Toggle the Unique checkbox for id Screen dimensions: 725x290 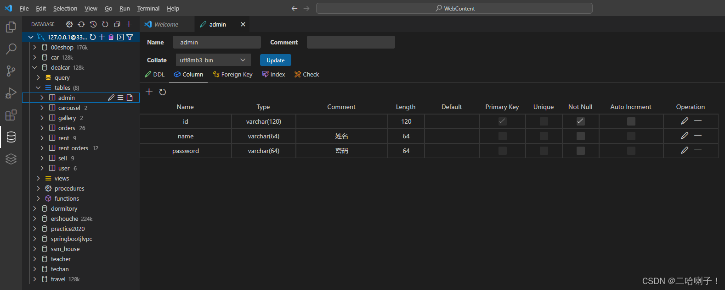544,121
